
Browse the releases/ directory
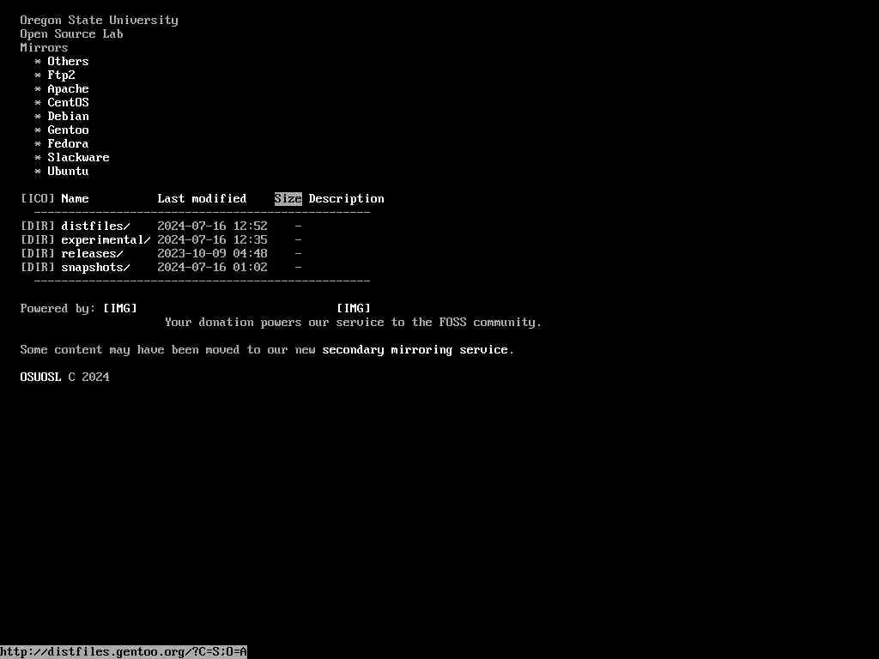coord(92,253)
